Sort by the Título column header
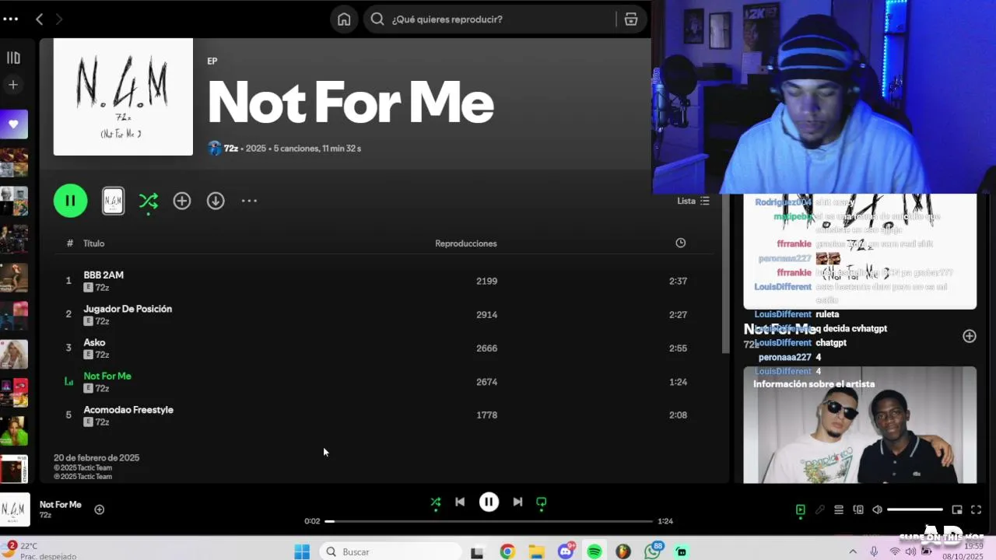996x560 pixels. [93, 243]
